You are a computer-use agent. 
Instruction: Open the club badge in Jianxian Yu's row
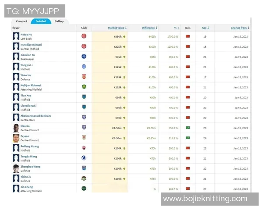point(84,56)
